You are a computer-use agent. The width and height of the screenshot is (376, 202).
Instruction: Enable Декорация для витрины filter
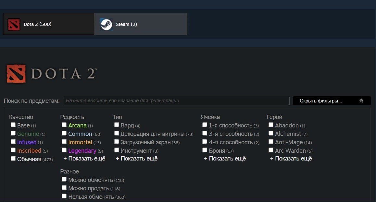(x=117, y=133)
